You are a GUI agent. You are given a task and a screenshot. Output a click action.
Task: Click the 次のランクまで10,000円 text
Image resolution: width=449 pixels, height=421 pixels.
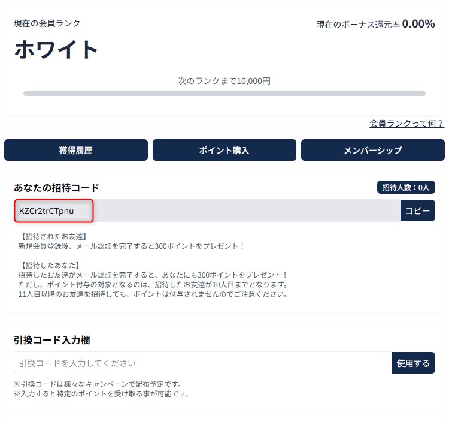(224, 80)
